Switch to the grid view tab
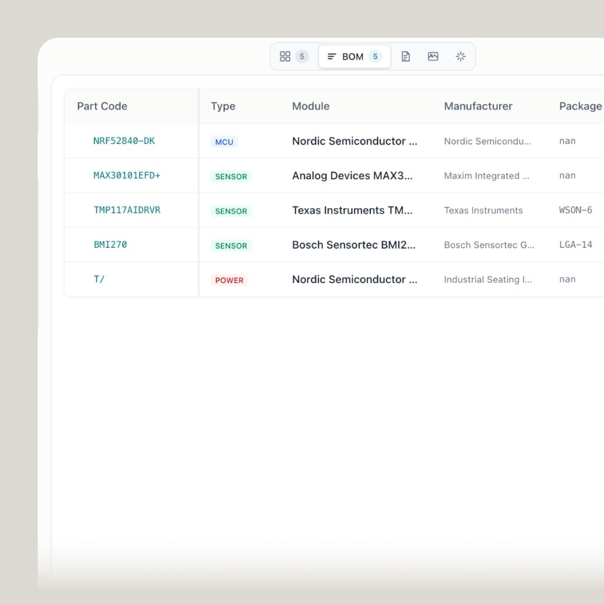 [x=294, y=57]
